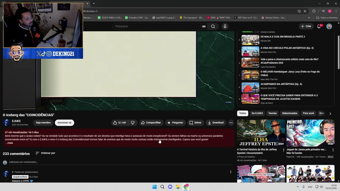Open bookmark JOGOS PARA A LIVE
The width and height of the screenshot is (340, 191).
[x=110, y=18]
